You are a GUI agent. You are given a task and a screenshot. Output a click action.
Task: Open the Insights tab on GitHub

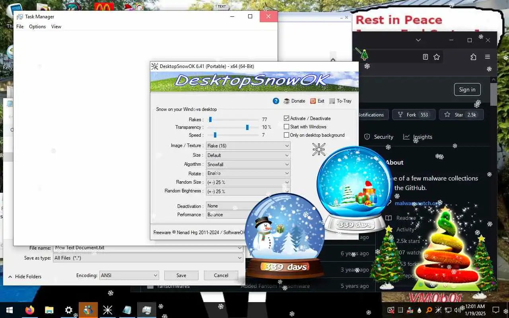pos(418,137)
